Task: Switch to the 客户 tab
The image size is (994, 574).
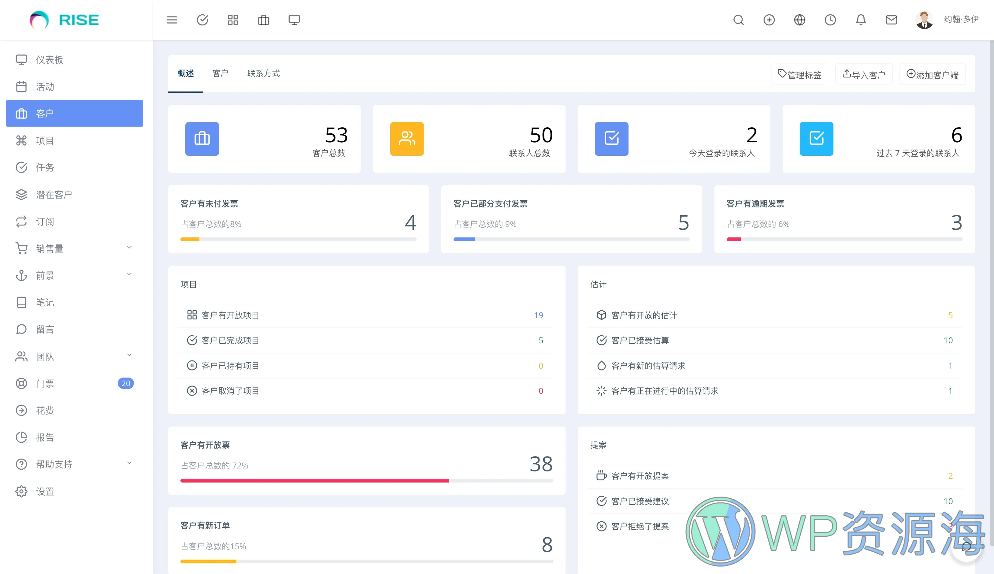Action: (x=220, y=73)
